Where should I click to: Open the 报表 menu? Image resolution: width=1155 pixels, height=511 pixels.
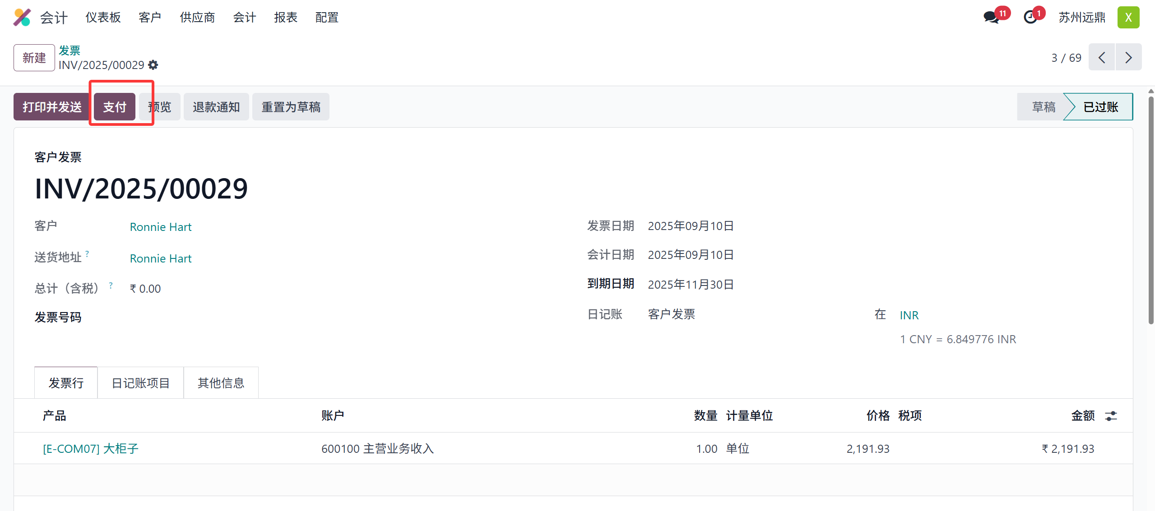tap(286, 17)
